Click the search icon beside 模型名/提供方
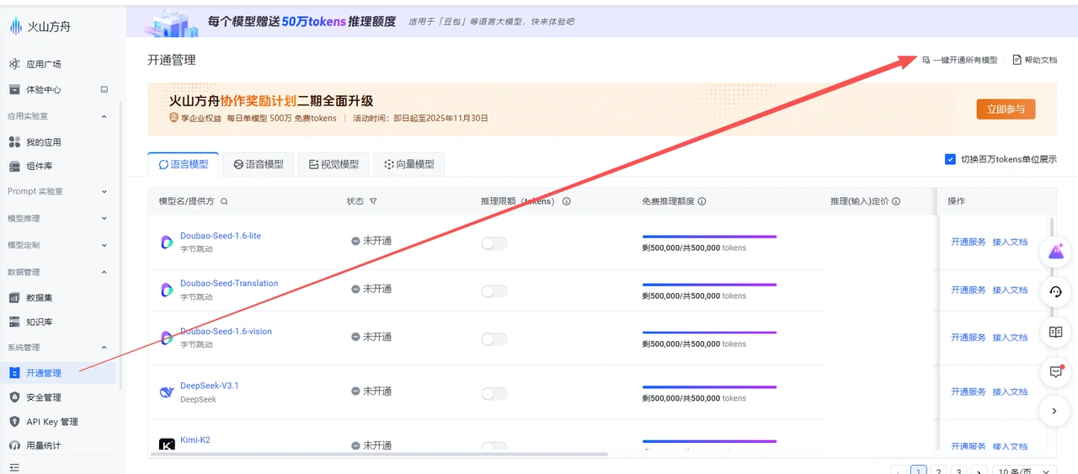The height and width of the screenshot is (474, 1078). click(224, 202)
